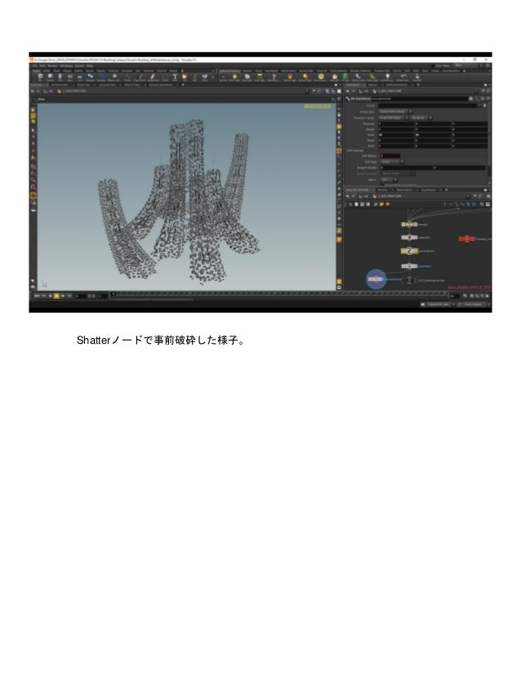Image resolution: width=521 pixels, height=695 pixels.
Task: Play the animation forward
Action: [x=63, y=296]
